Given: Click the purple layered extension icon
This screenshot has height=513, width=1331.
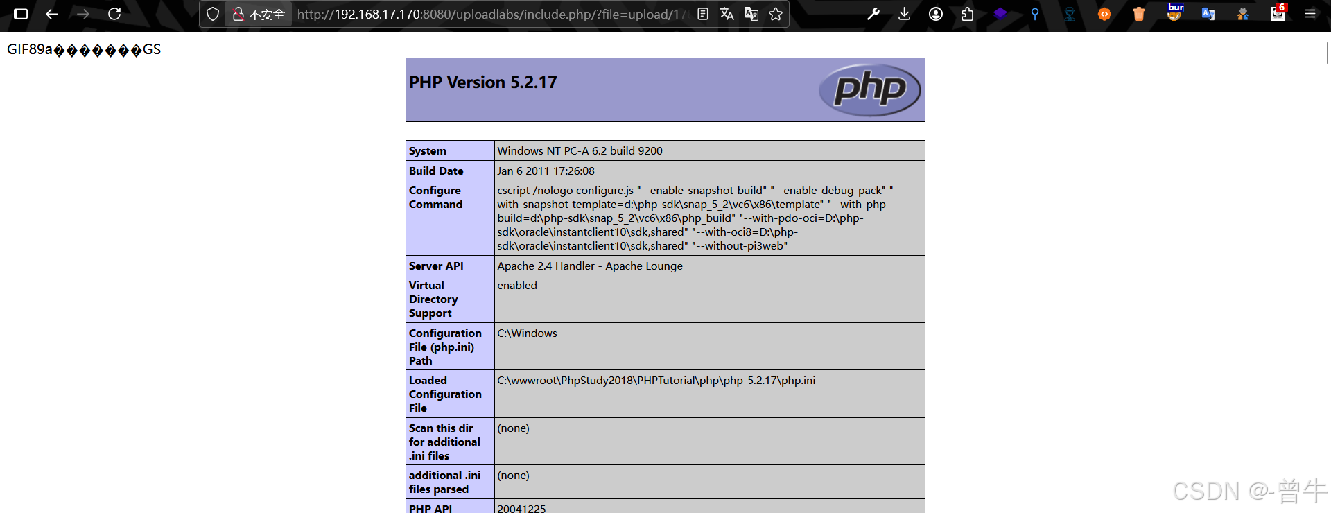Looking at the screenshot, I should (1000, 13).
